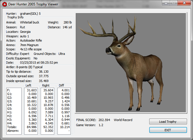Click the Tip to tip distance value
This screenshot has width=193, height=140.
[x=43, y=72]
